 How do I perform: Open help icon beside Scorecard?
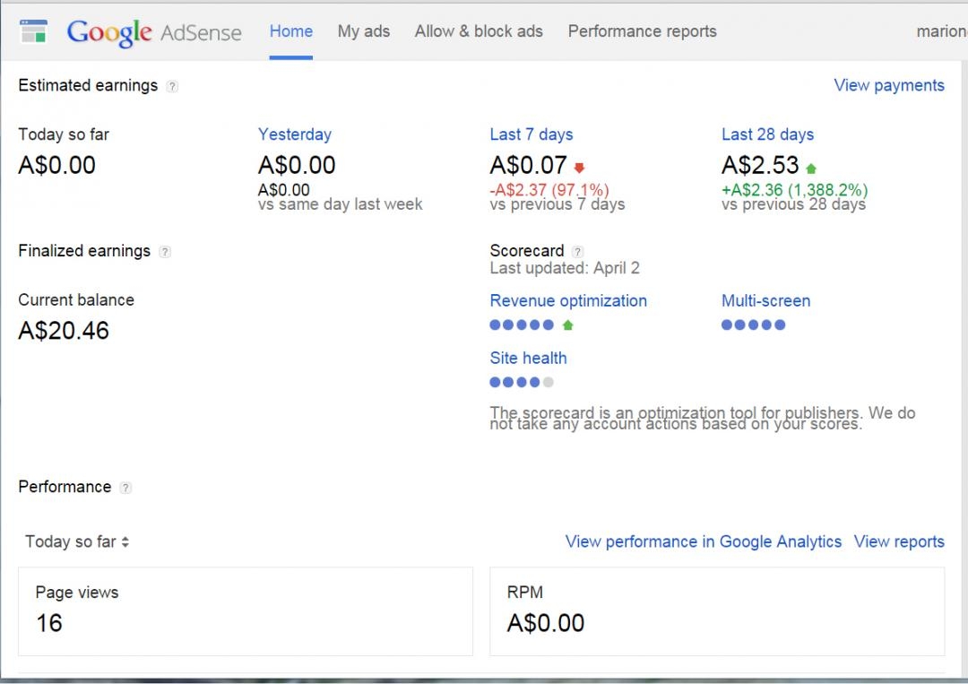coord(577,251)
